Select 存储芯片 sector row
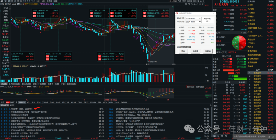Image resolution: width=276 pixels, height=140 pixels. [262, 20]
